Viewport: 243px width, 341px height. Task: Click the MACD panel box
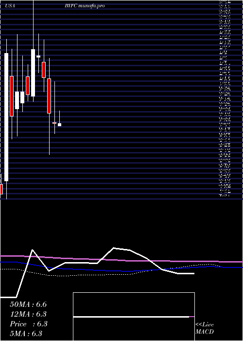click(134, 317)
